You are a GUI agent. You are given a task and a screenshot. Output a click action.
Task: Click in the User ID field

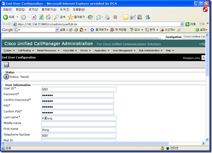point(79,89)
